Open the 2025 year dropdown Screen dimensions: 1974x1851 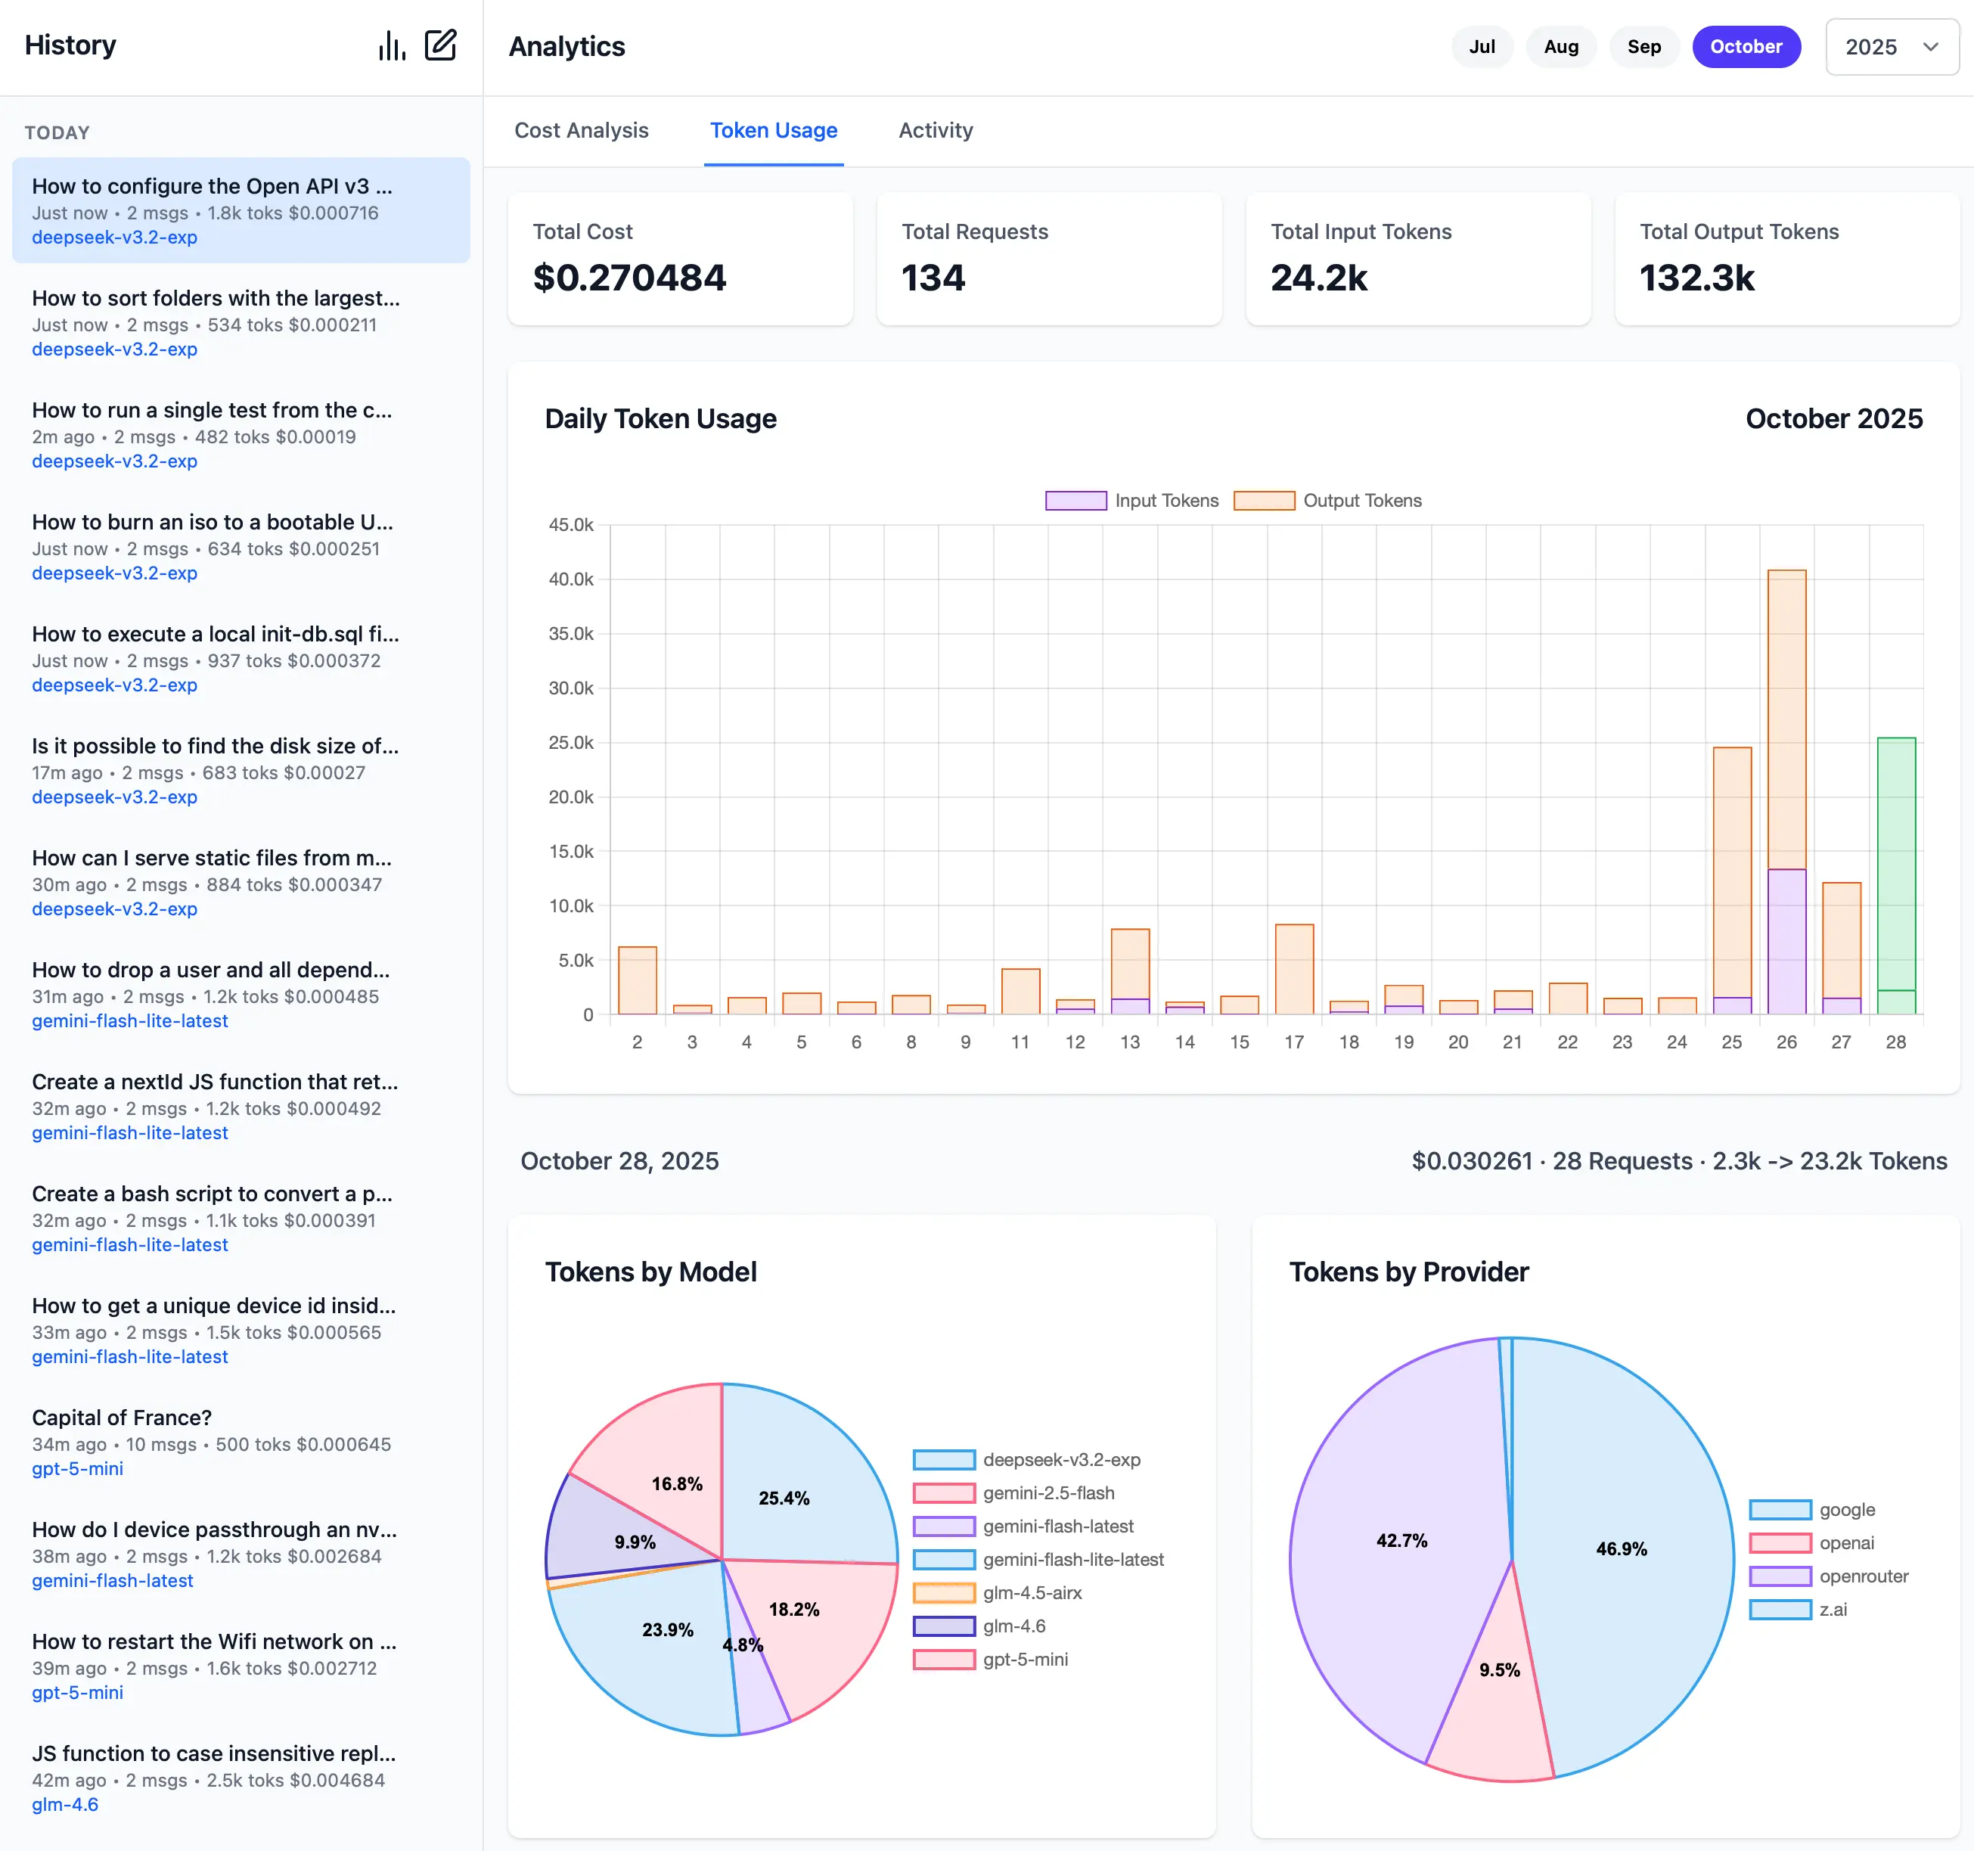[1891, 47]
